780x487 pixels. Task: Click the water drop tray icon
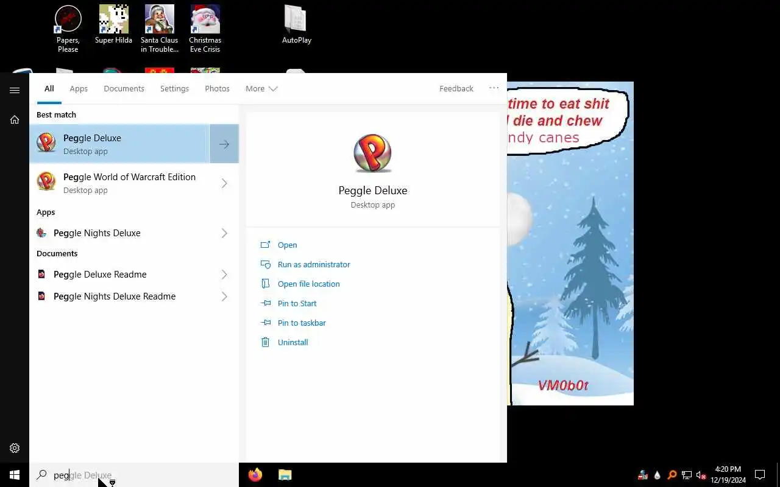658,475
